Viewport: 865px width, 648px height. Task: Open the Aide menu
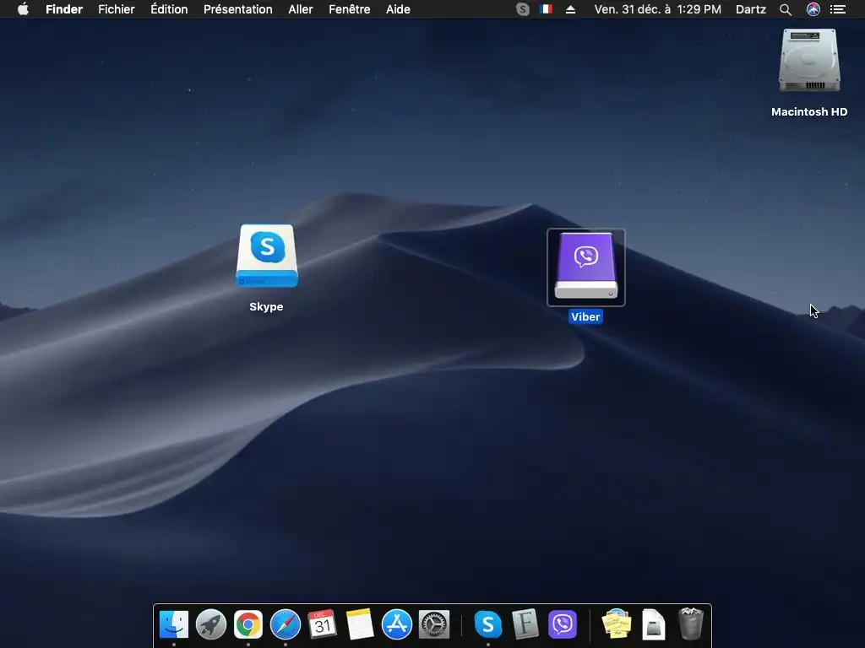pos(398,9)
